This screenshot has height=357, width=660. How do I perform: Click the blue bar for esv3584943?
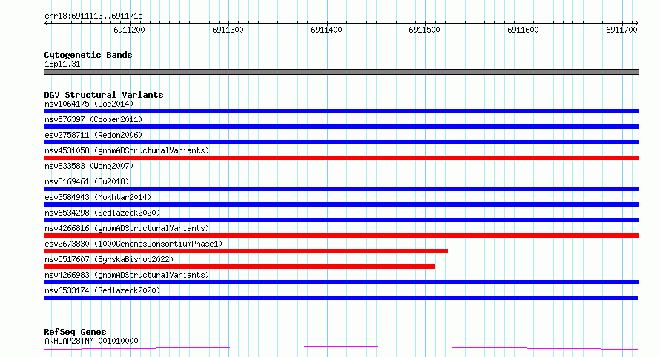pos(341,204)
